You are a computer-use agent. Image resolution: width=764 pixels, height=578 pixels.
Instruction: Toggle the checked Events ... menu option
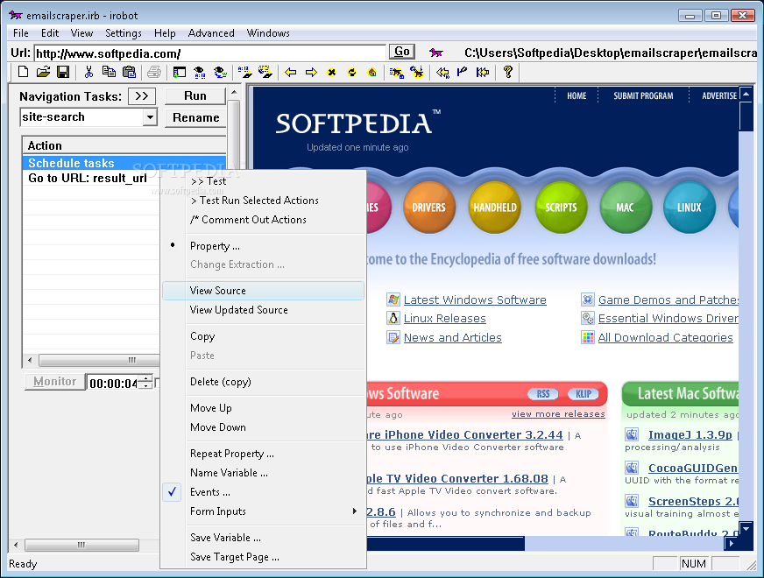pos(263,492)
